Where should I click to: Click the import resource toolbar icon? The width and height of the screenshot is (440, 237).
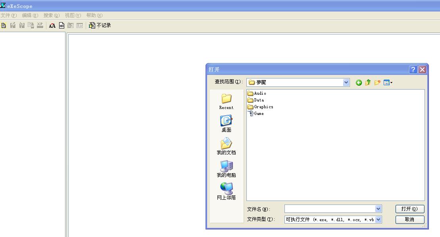(x=22, y=25)
